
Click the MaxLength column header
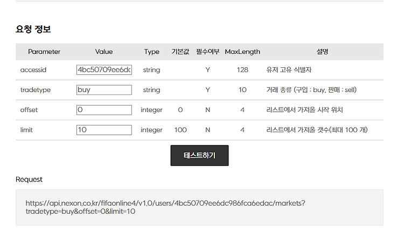click(x=242, y=52)
